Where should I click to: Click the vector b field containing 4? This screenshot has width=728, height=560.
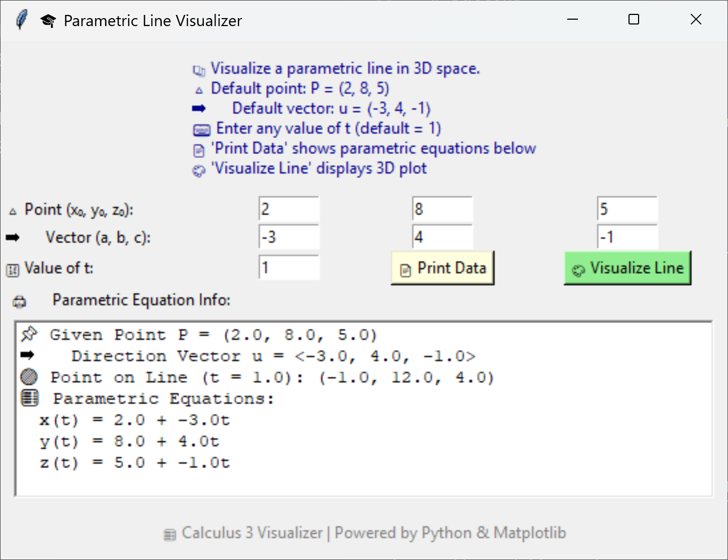(442, 237)
